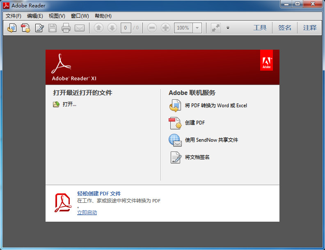Close the Adobe Reader window

pyautogui.click(x=313, y=4)
